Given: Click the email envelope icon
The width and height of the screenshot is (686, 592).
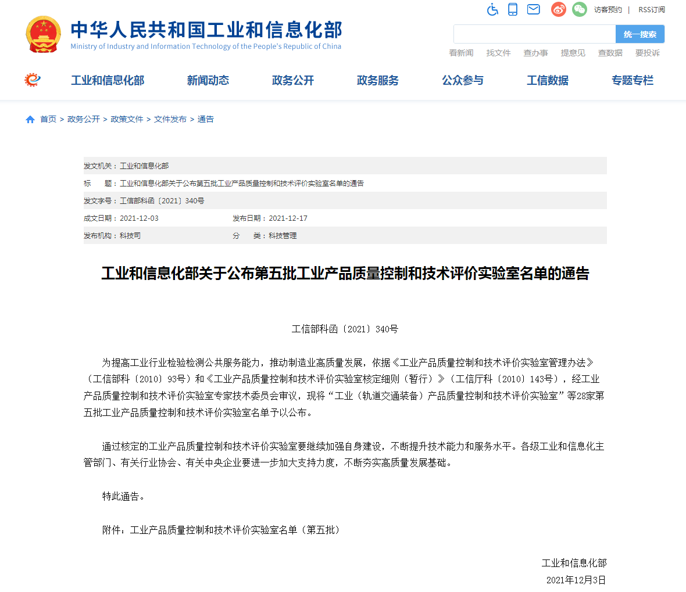Looking at the screenshot, I should pos(533,9).
